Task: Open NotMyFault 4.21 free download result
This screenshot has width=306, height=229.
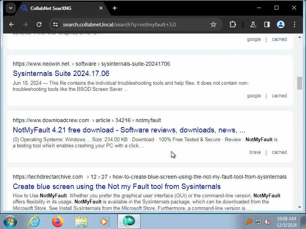Action: coord(129,130)
